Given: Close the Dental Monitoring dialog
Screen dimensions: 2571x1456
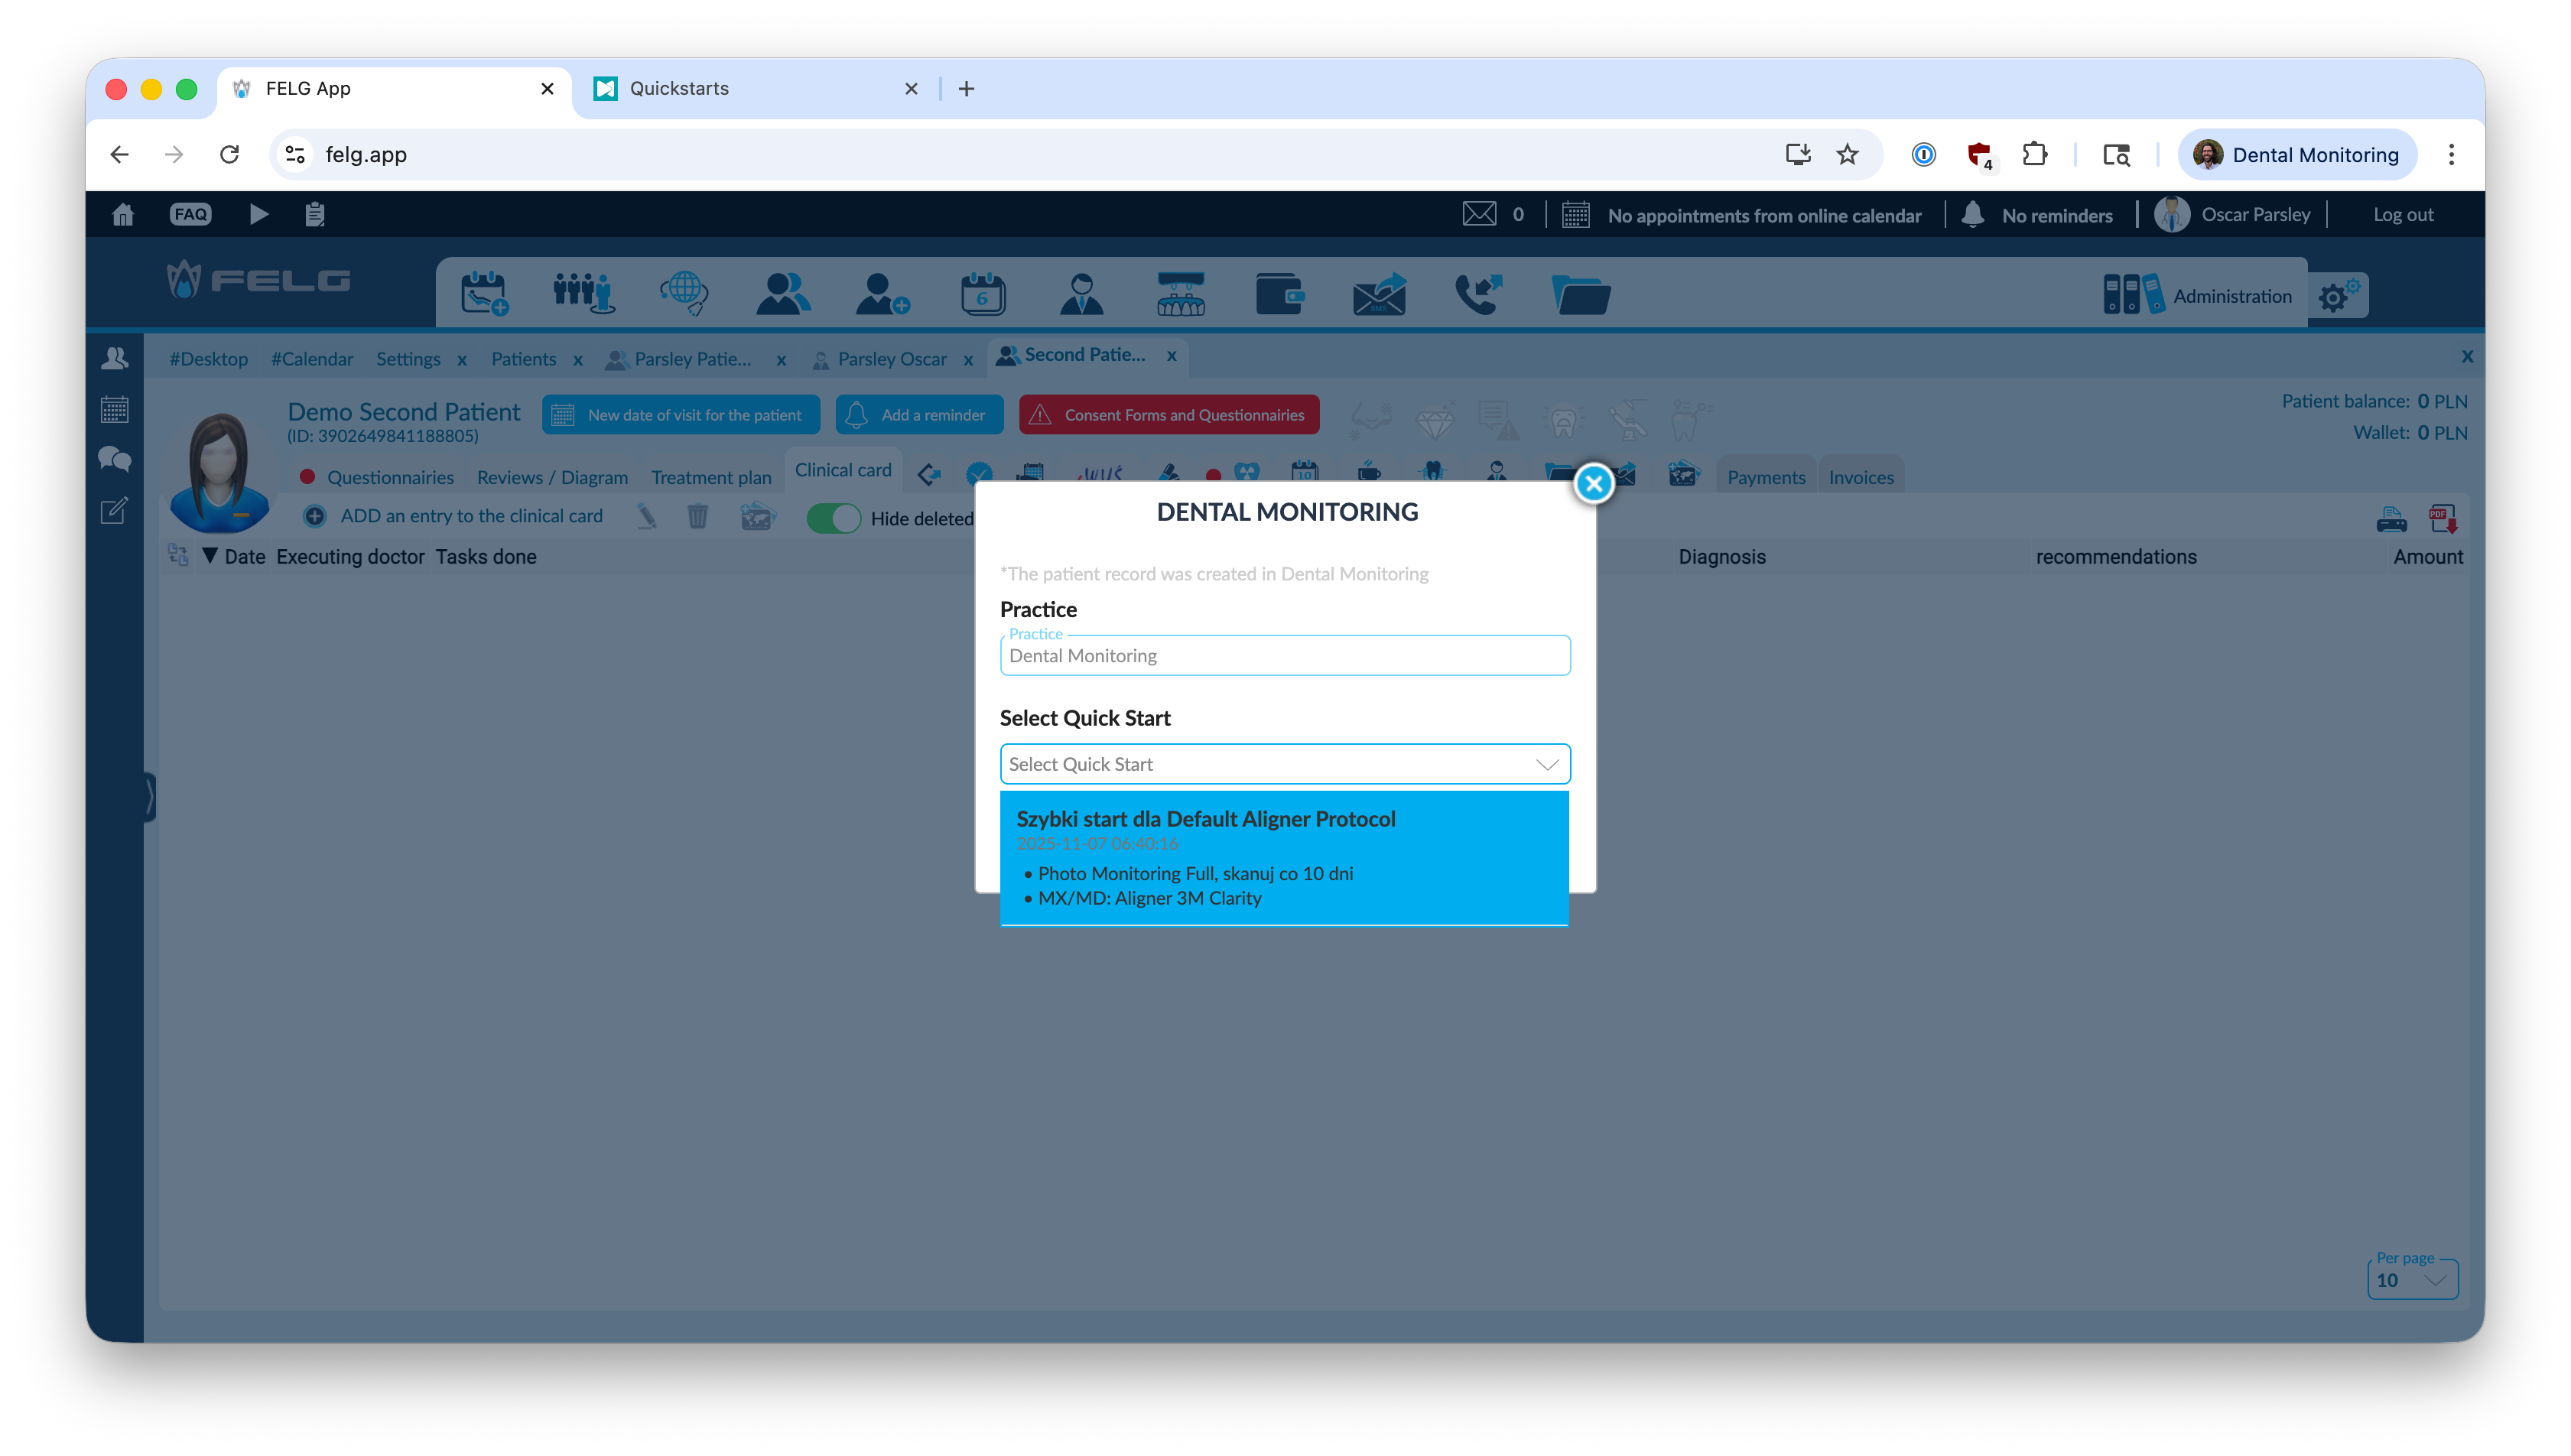Looking at the screenshot, I should 1593,483.
